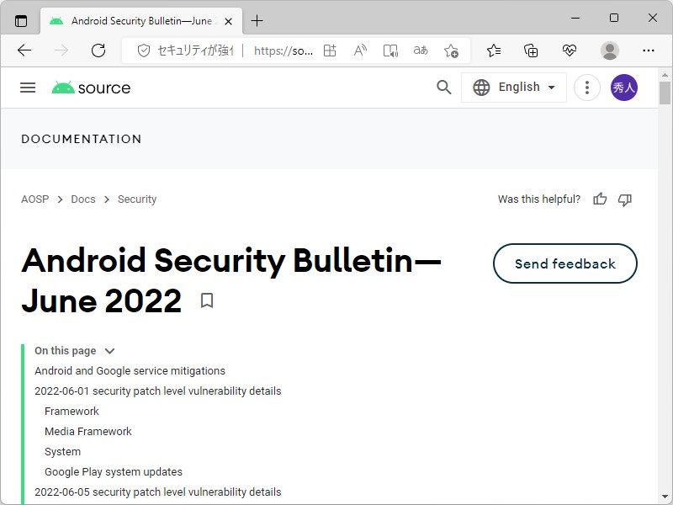Open the translate options with the aあ icon
673x505 pixels.
point(421,50)
